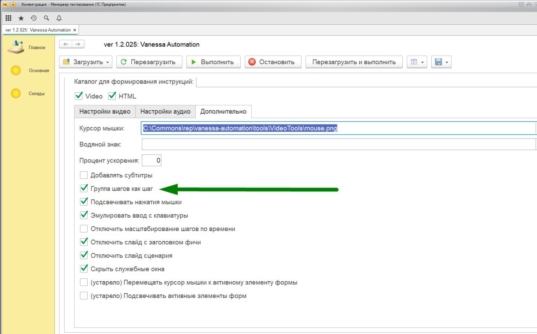Toggle the HTML checkbox
Screen dimensions: 537x334
(x=112, y=96)
